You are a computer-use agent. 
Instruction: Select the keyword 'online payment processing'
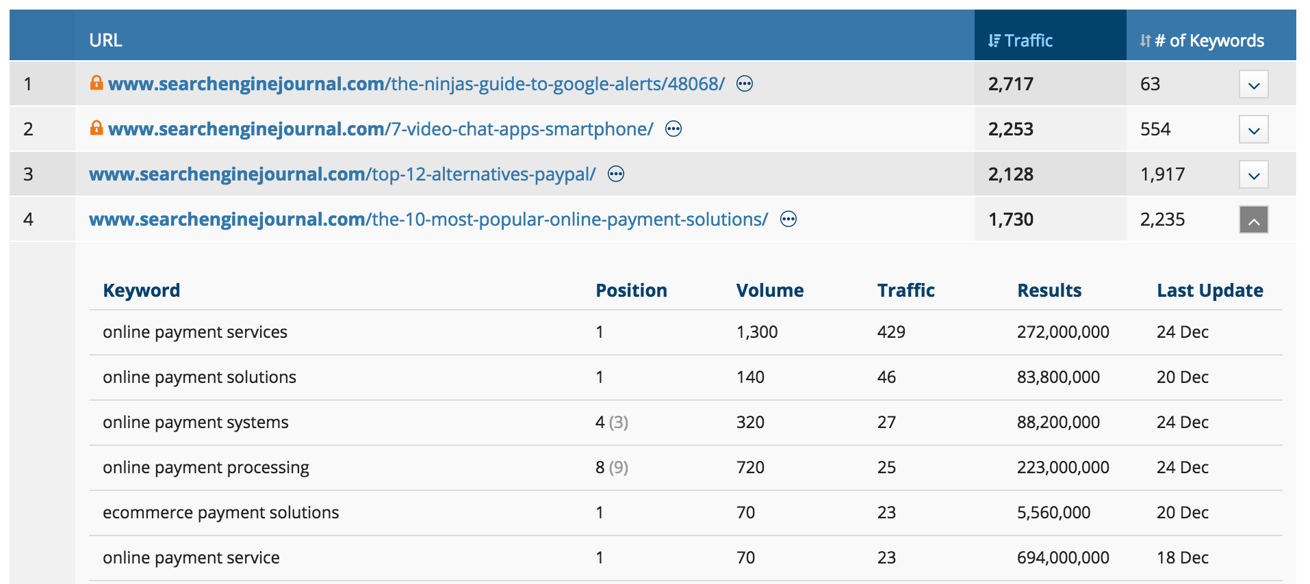click(x=206, y=468)
